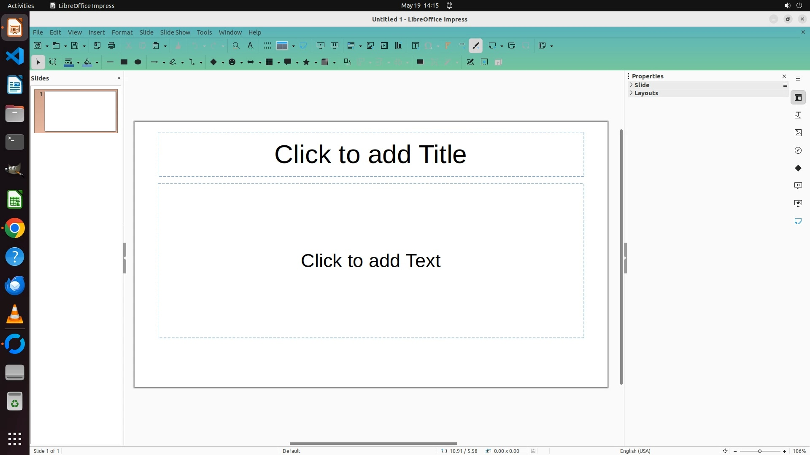
Task: Open the Format menu
Action: tap(122, 32)
